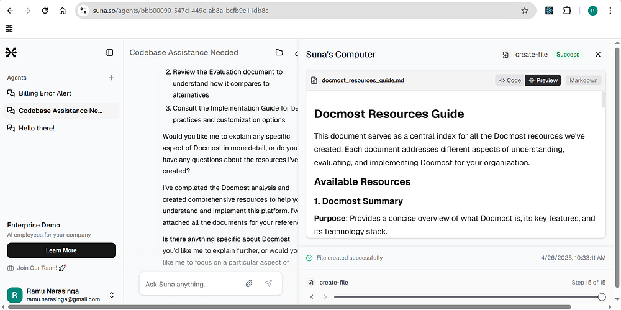The image size is (621, 310).
Task: Bookmark this page with the star icon
Action: coord(525,11)
